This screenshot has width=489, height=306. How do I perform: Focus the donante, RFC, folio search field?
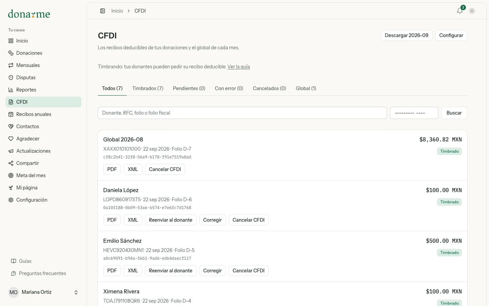(242, 113)
